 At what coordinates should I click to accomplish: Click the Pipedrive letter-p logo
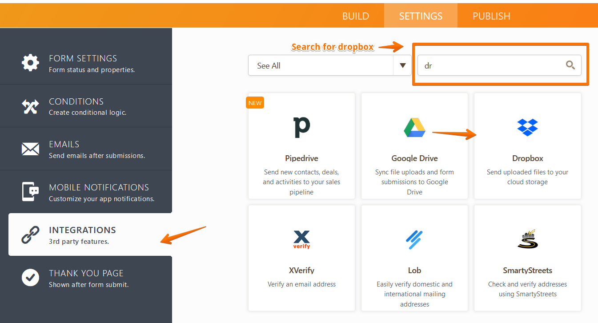click(301, 127)
